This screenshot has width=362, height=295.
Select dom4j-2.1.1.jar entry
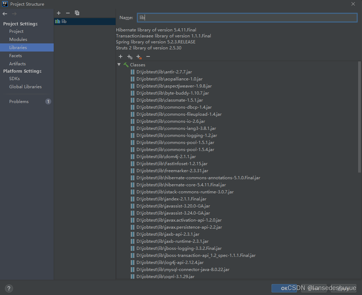(166, 157)
